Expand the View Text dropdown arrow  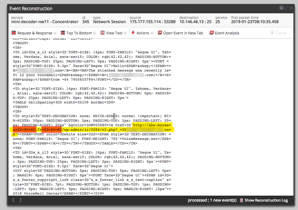coord(125,33)
